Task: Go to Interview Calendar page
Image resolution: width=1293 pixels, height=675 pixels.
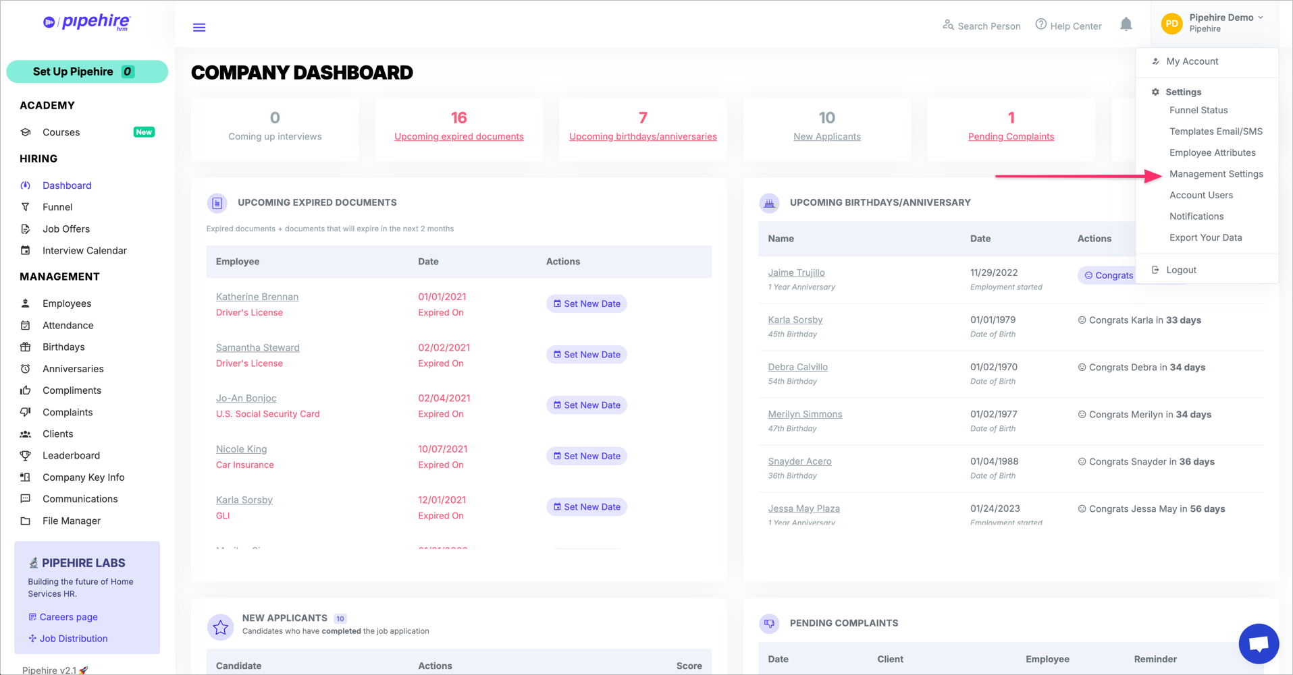Action: [x=84, y=250]
